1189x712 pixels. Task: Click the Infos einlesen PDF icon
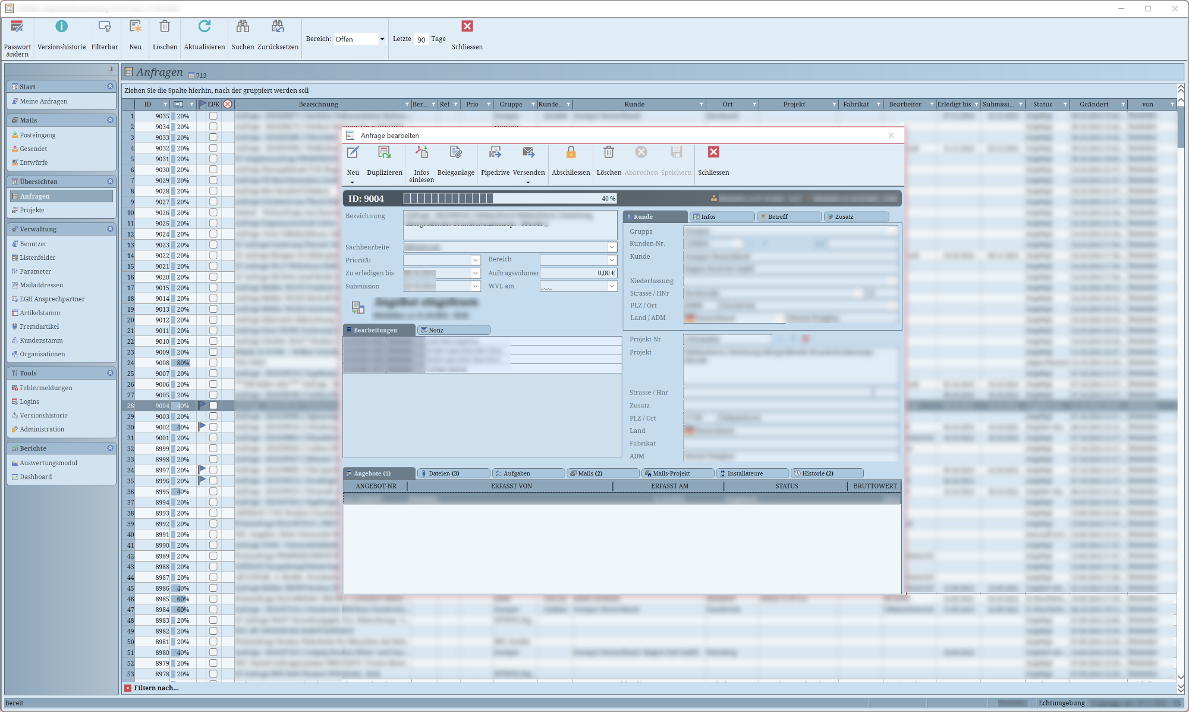click(x=421, y=153)
